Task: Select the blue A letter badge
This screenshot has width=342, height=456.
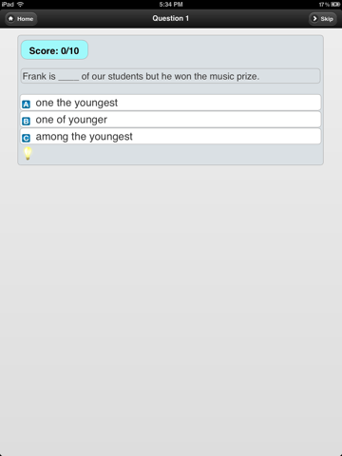Action: (x=26, y=104)
